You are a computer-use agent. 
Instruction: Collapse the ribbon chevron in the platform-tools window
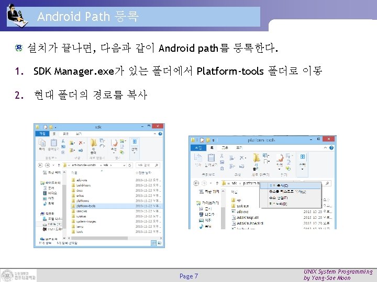pyautogui.click(x=325, y=148)
